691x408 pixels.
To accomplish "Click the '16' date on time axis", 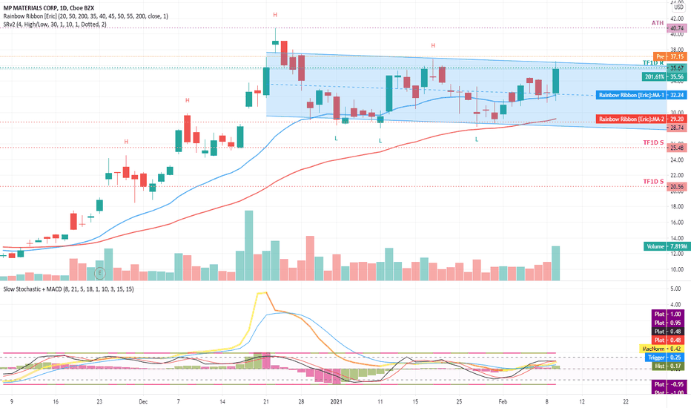I will click(x=56, y=402).
